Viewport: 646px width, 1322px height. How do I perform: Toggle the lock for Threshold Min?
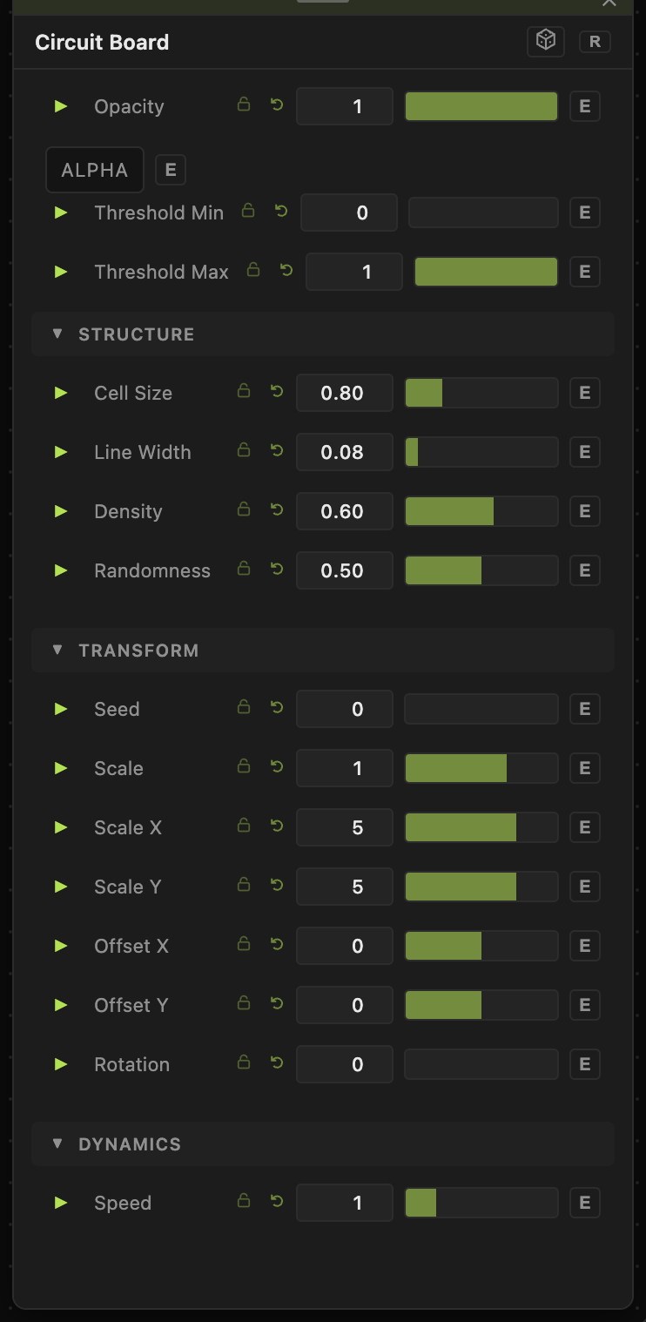tap(248, 211)
